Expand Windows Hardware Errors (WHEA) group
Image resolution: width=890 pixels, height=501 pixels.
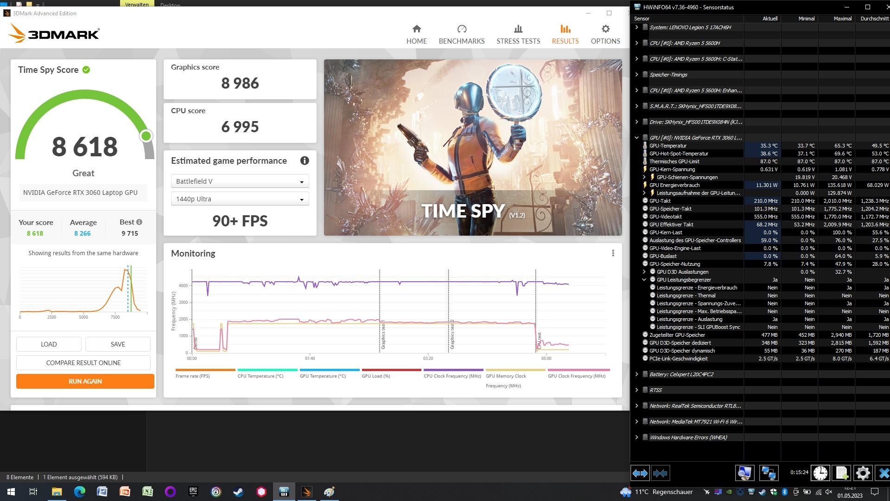pyautogui.click(x=636, y=437)
